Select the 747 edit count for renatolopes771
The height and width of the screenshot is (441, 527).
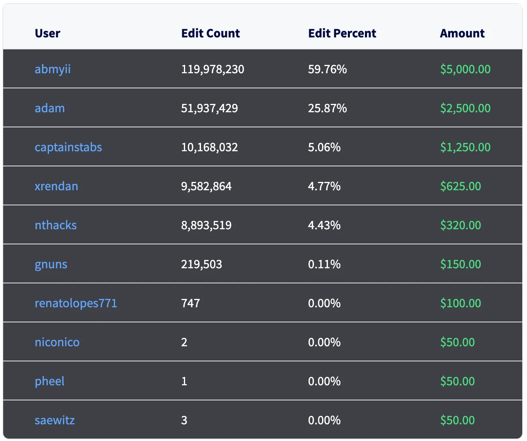click(x=191, y=303)
